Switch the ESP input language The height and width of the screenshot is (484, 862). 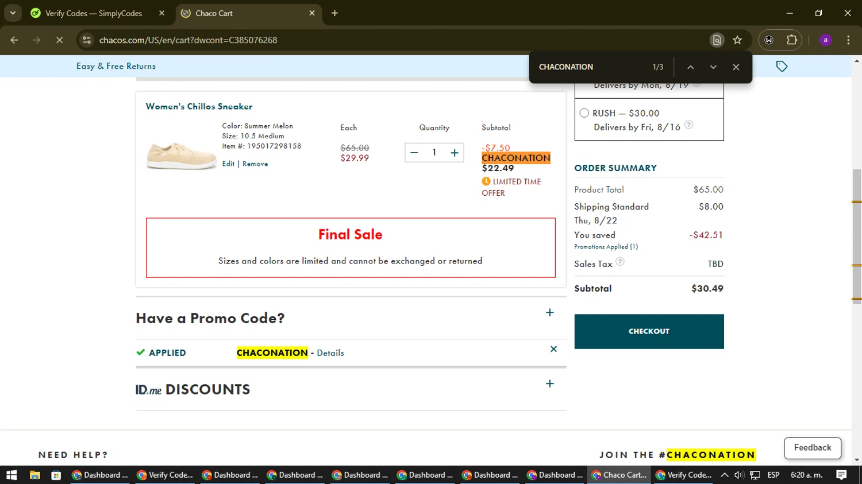(774, 475)
